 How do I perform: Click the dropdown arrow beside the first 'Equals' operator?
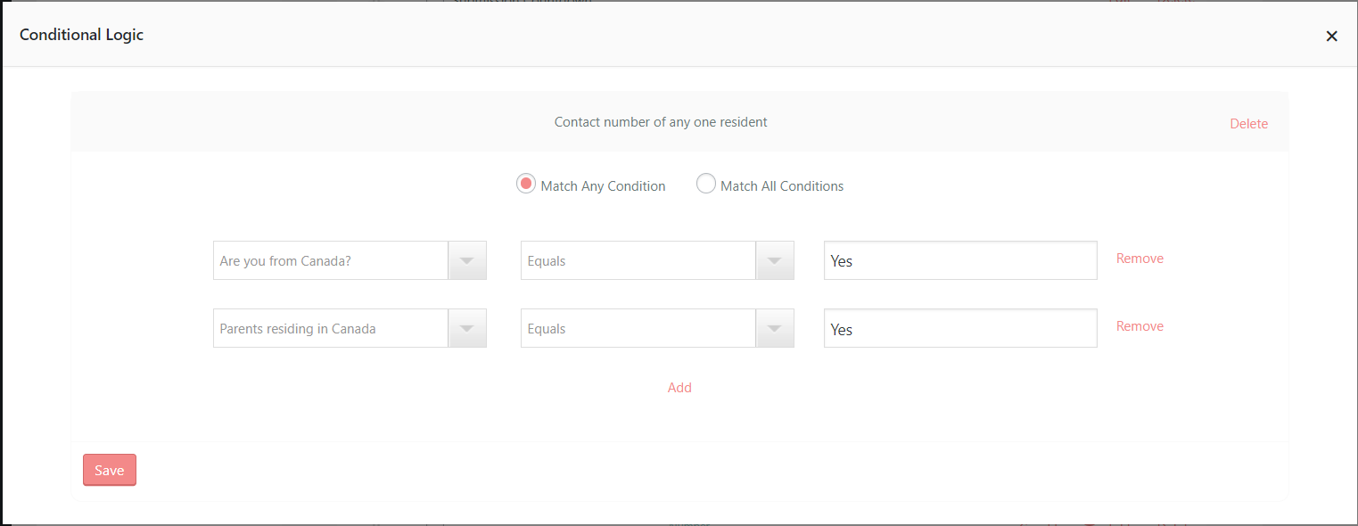[x=774, y=259]
